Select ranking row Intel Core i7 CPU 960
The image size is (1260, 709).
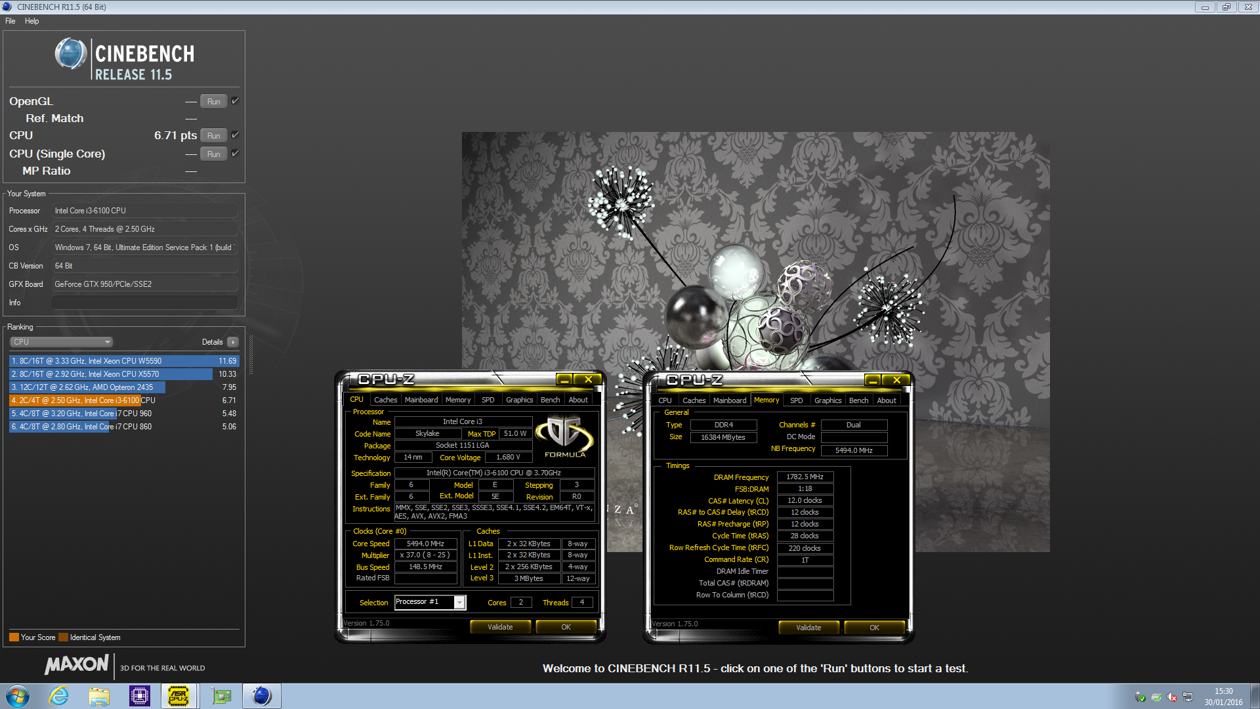point(123,414)
